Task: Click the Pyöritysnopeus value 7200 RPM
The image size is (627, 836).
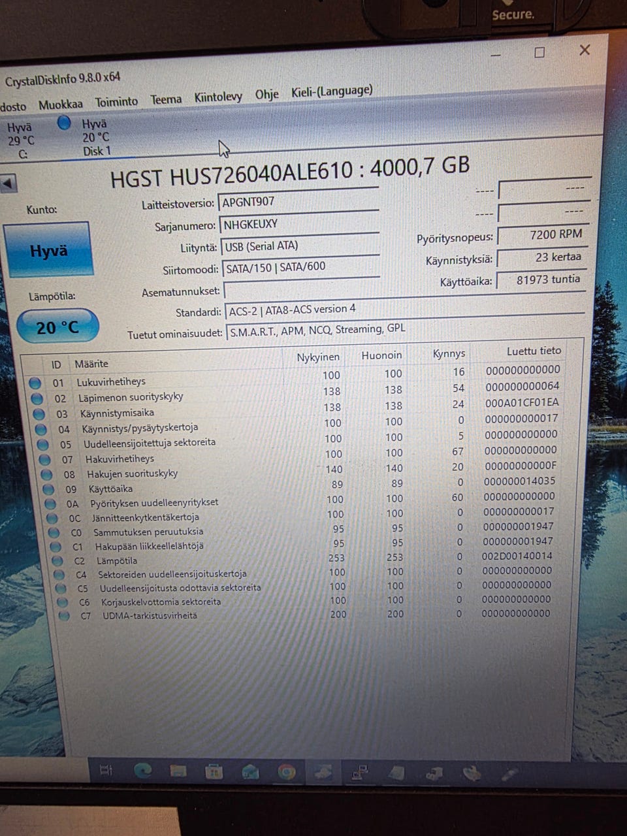Action: 543,235
